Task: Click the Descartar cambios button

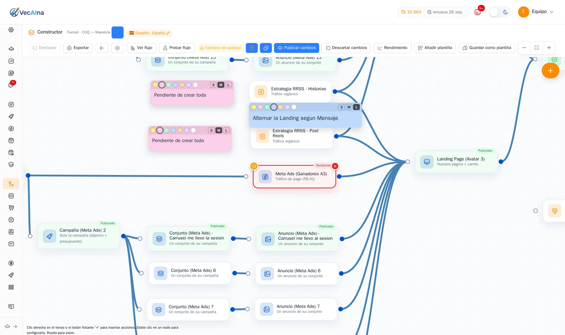Action: [346, 48]
